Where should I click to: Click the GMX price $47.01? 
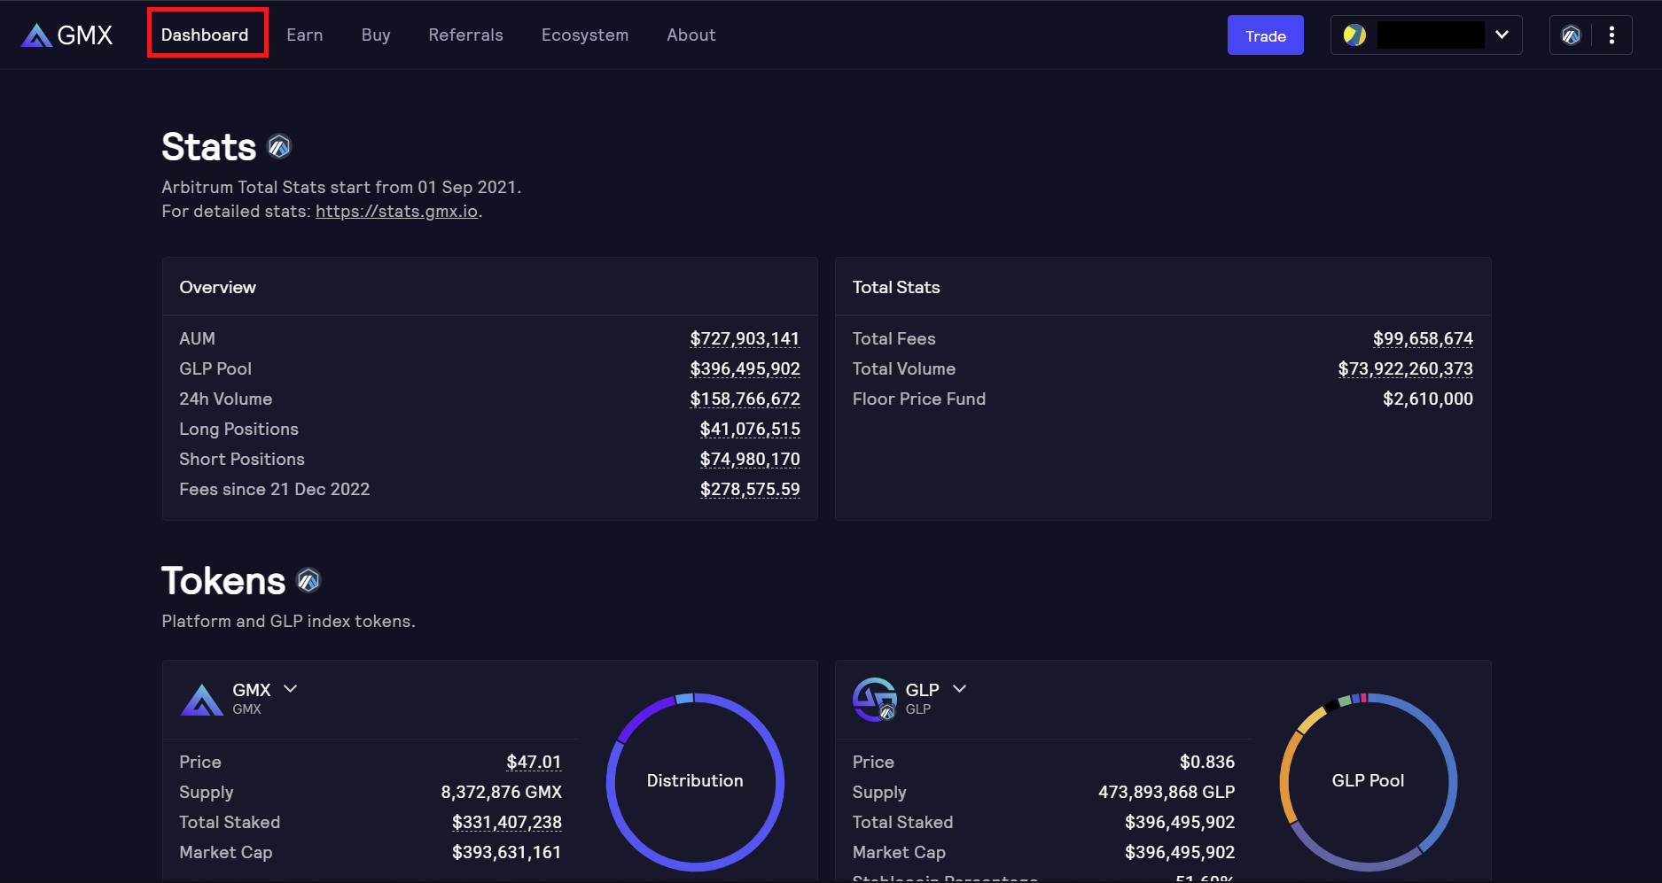point(534,762)
